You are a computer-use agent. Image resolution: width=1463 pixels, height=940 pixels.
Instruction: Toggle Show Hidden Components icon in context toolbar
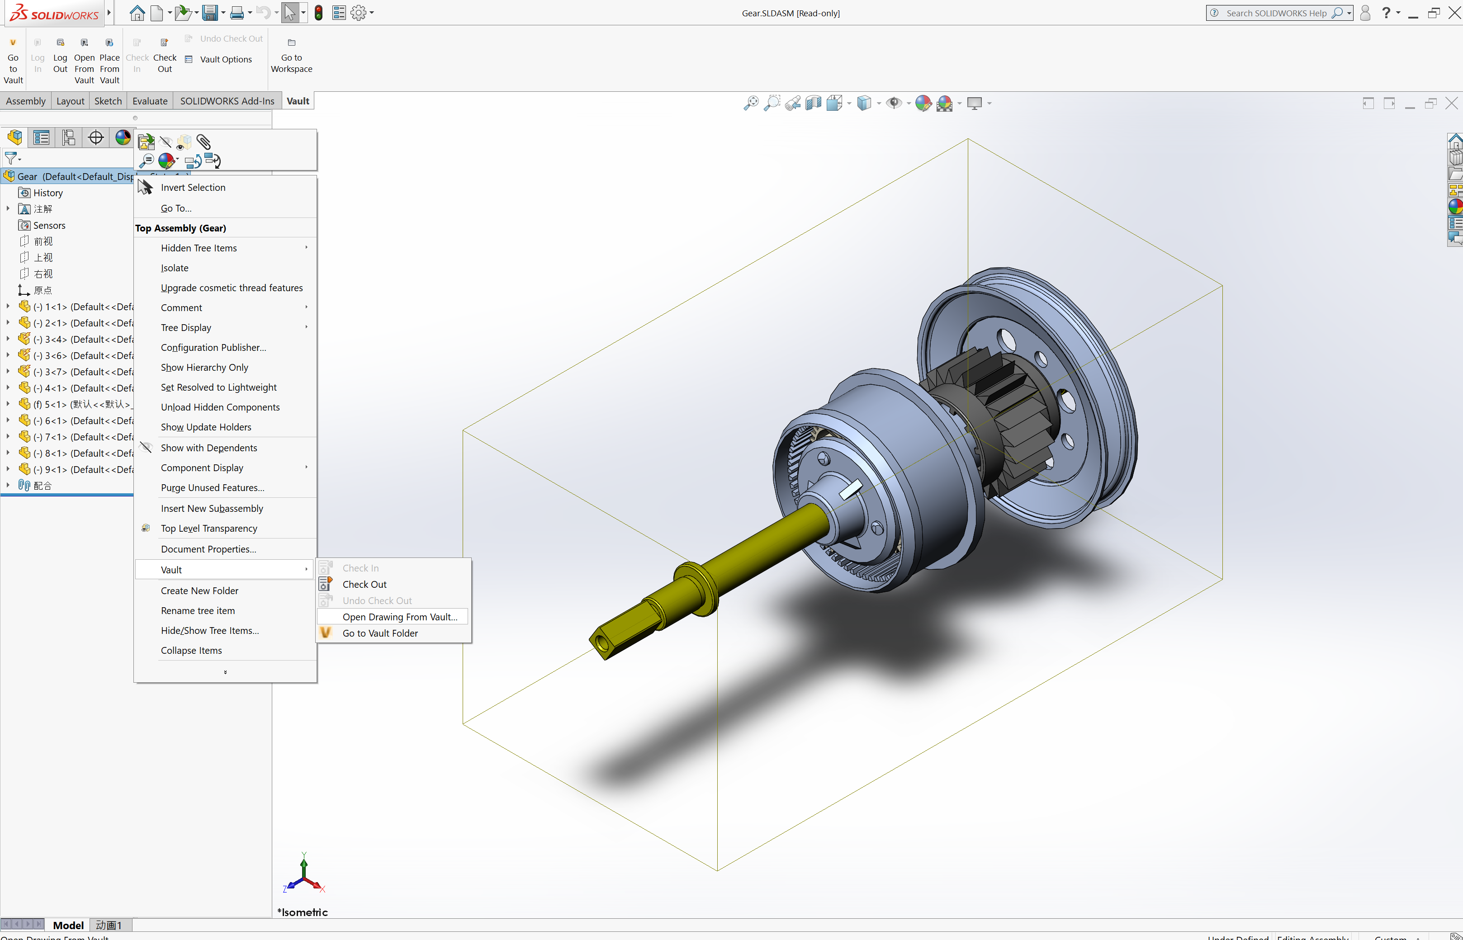click(x=184, y=142)
